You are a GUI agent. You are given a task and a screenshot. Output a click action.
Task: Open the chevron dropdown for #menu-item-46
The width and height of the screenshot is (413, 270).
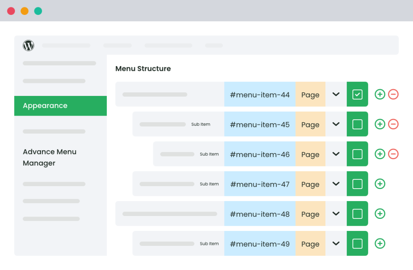tap(336, 154)
